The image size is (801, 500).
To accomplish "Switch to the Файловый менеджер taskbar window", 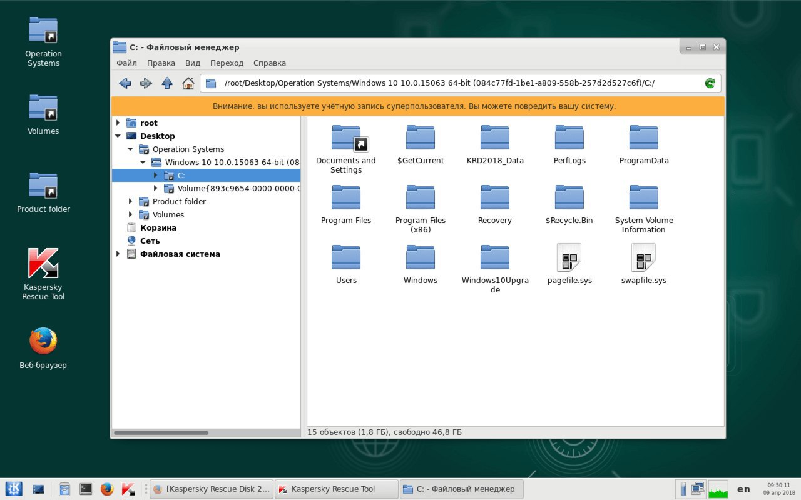I will pyautogui.click(x=462, y=489).
